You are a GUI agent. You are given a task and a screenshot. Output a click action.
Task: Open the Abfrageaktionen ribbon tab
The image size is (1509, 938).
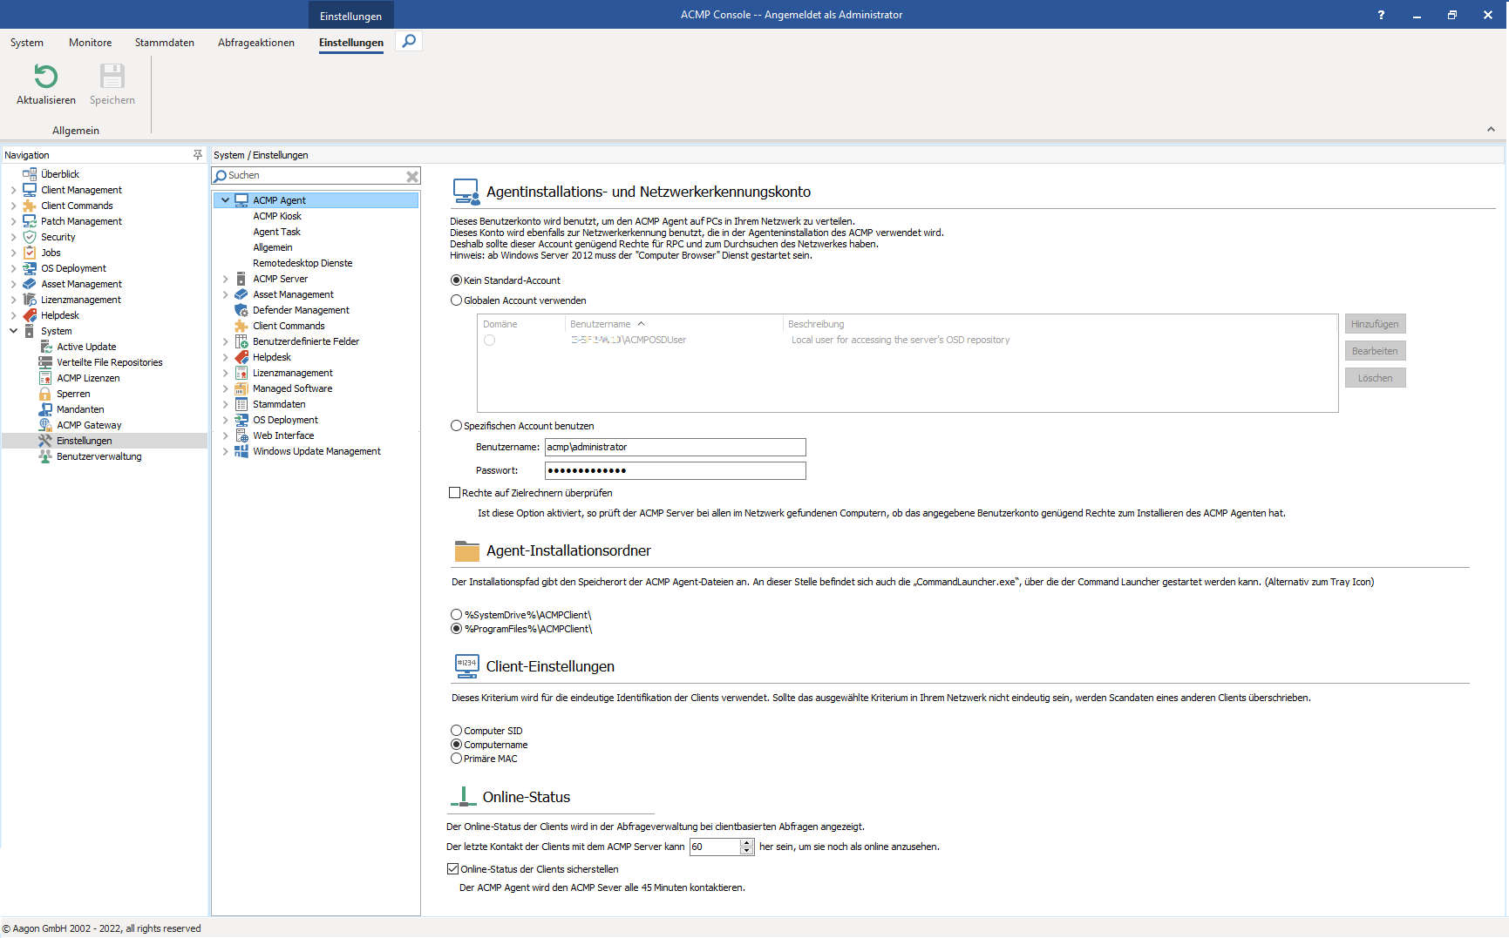coord(256,43)
